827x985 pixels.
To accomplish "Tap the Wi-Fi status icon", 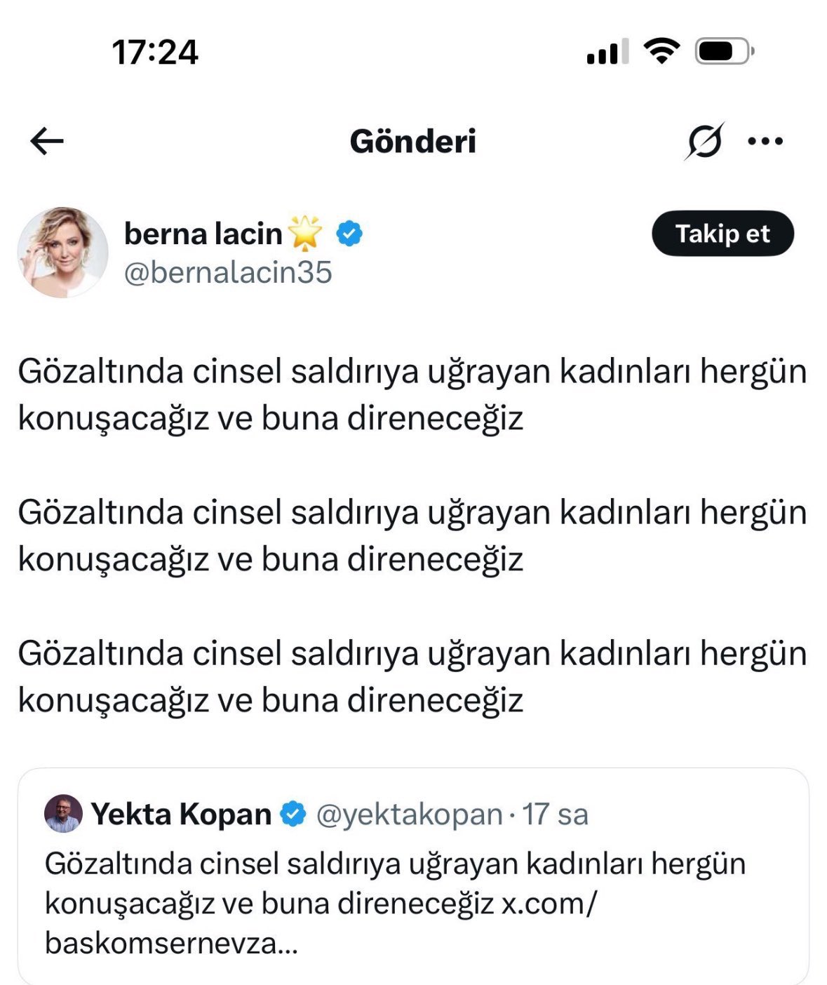I will coord(661,51).
